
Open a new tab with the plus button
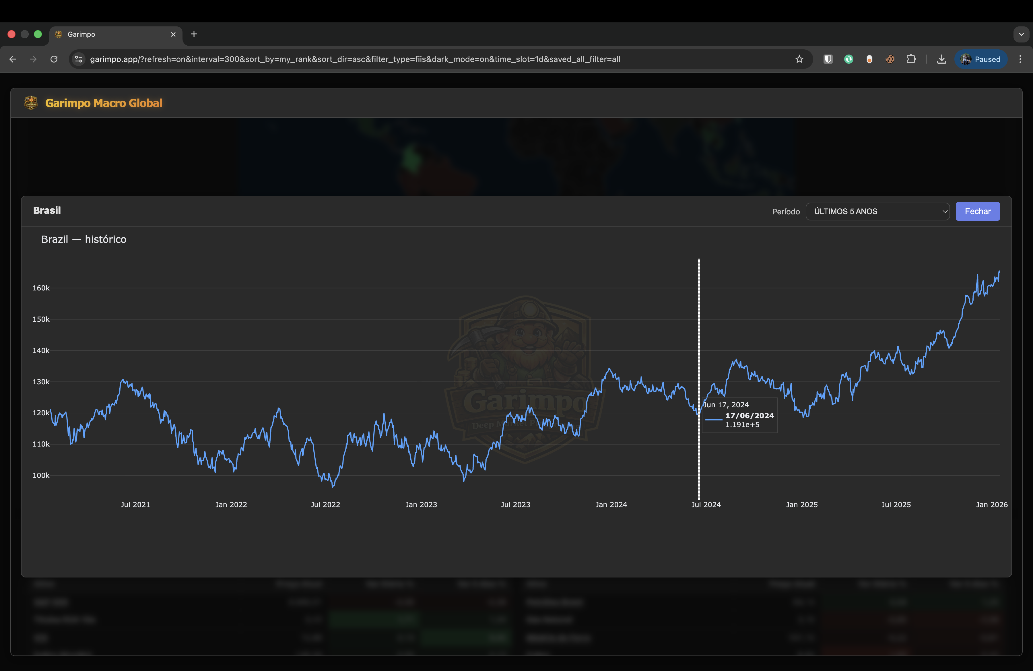[194, 34]
